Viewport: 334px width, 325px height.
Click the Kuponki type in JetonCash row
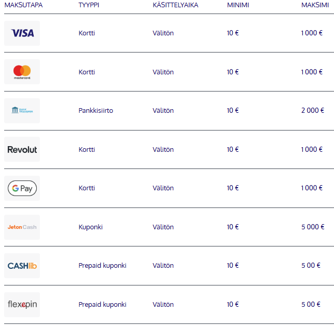pyautogui.click(x=91, y=227)
